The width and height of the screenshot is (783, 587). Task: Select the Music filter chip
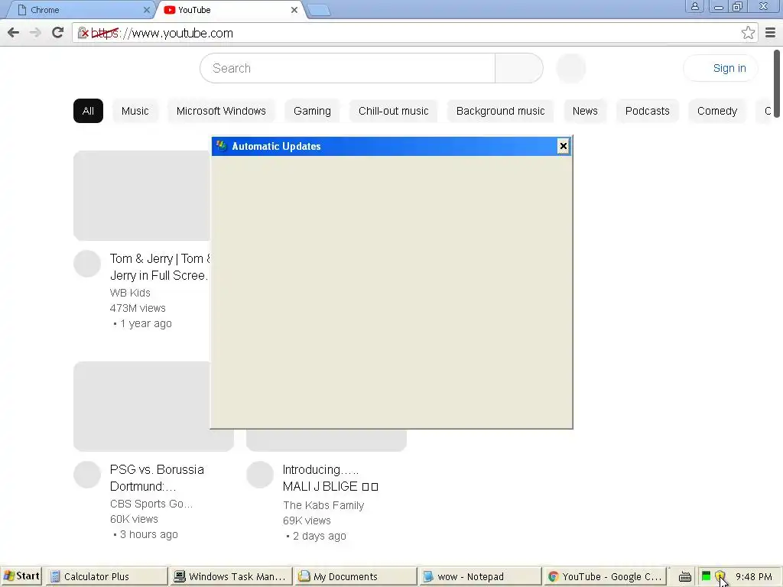(135, 111)
